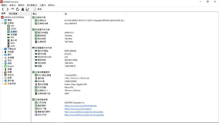Select the CPU item icon in tree
This screenshot has width=219, height=123.
tap(9, 26)
